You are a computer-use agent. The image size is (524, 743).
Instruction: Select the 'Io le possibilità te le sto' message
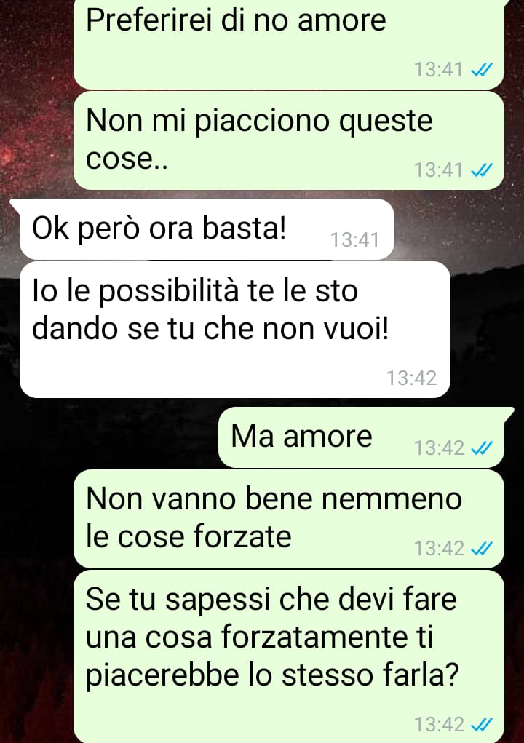(x=234, y=330)
